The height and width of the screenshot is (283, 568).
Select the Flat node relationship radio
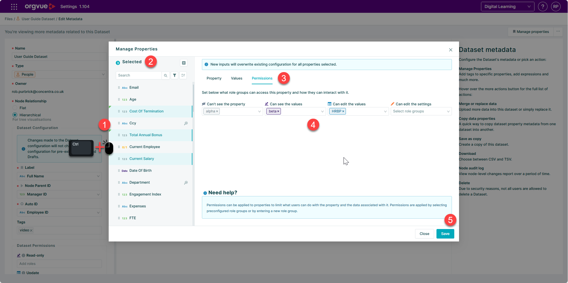click(15, 108)
